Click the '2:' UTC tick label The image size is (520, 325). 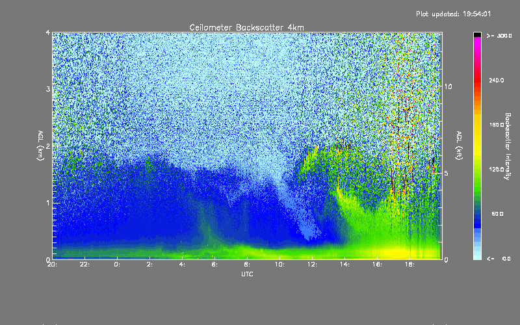pyautogui.click(x=150, y=265)
